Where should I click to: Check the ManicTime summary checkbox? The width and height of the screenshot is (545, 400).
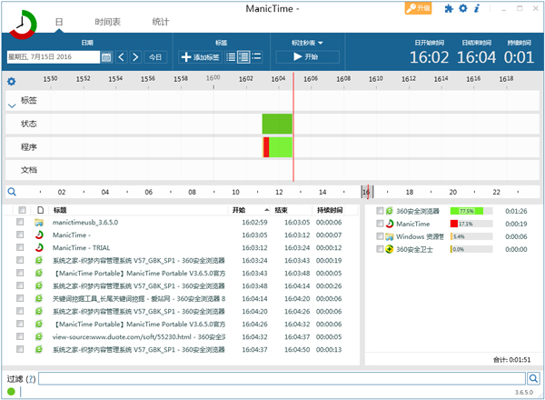[380, 224]
